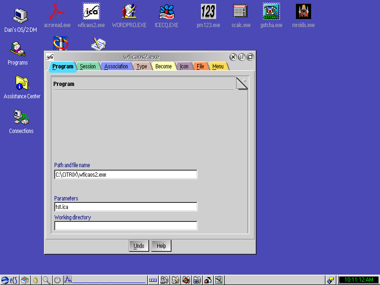The width and height of the screenshot is (380, 285).
Task: Click the lighthouse desktop icon above the window
Action: pyautogui.click(x=61, y=43)
